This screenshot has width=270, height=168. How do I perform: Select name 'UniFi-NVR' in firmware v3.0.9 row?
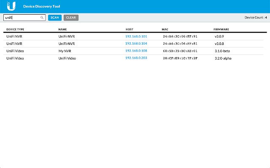click(67, 37)
